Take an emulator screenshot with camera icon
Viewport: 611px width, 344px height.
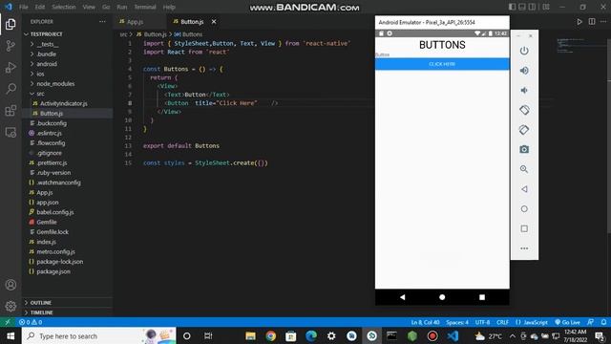tap(524, 149)
